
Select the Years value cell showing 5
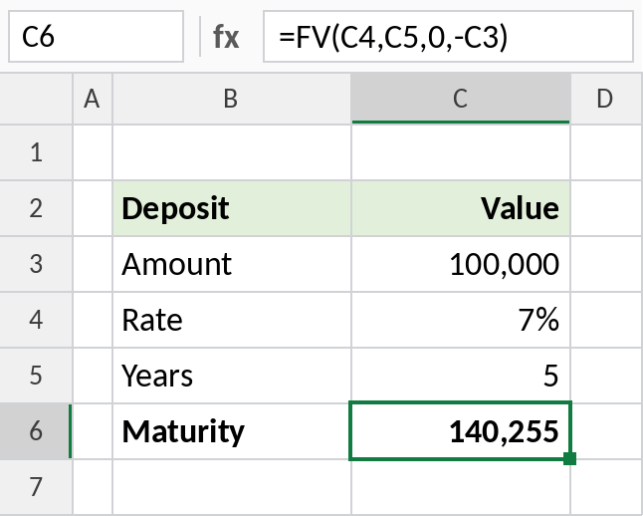461,376
